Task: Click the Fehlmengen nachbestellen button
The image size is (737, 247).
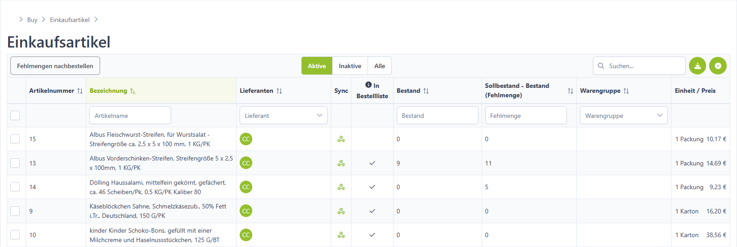Action: click(x=55, y=66)
